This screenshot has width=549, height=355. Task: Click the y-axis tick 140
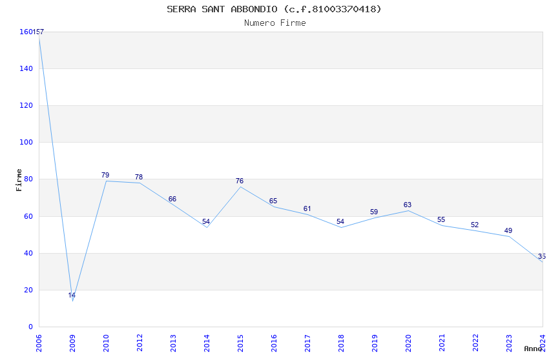coord(26,68)
